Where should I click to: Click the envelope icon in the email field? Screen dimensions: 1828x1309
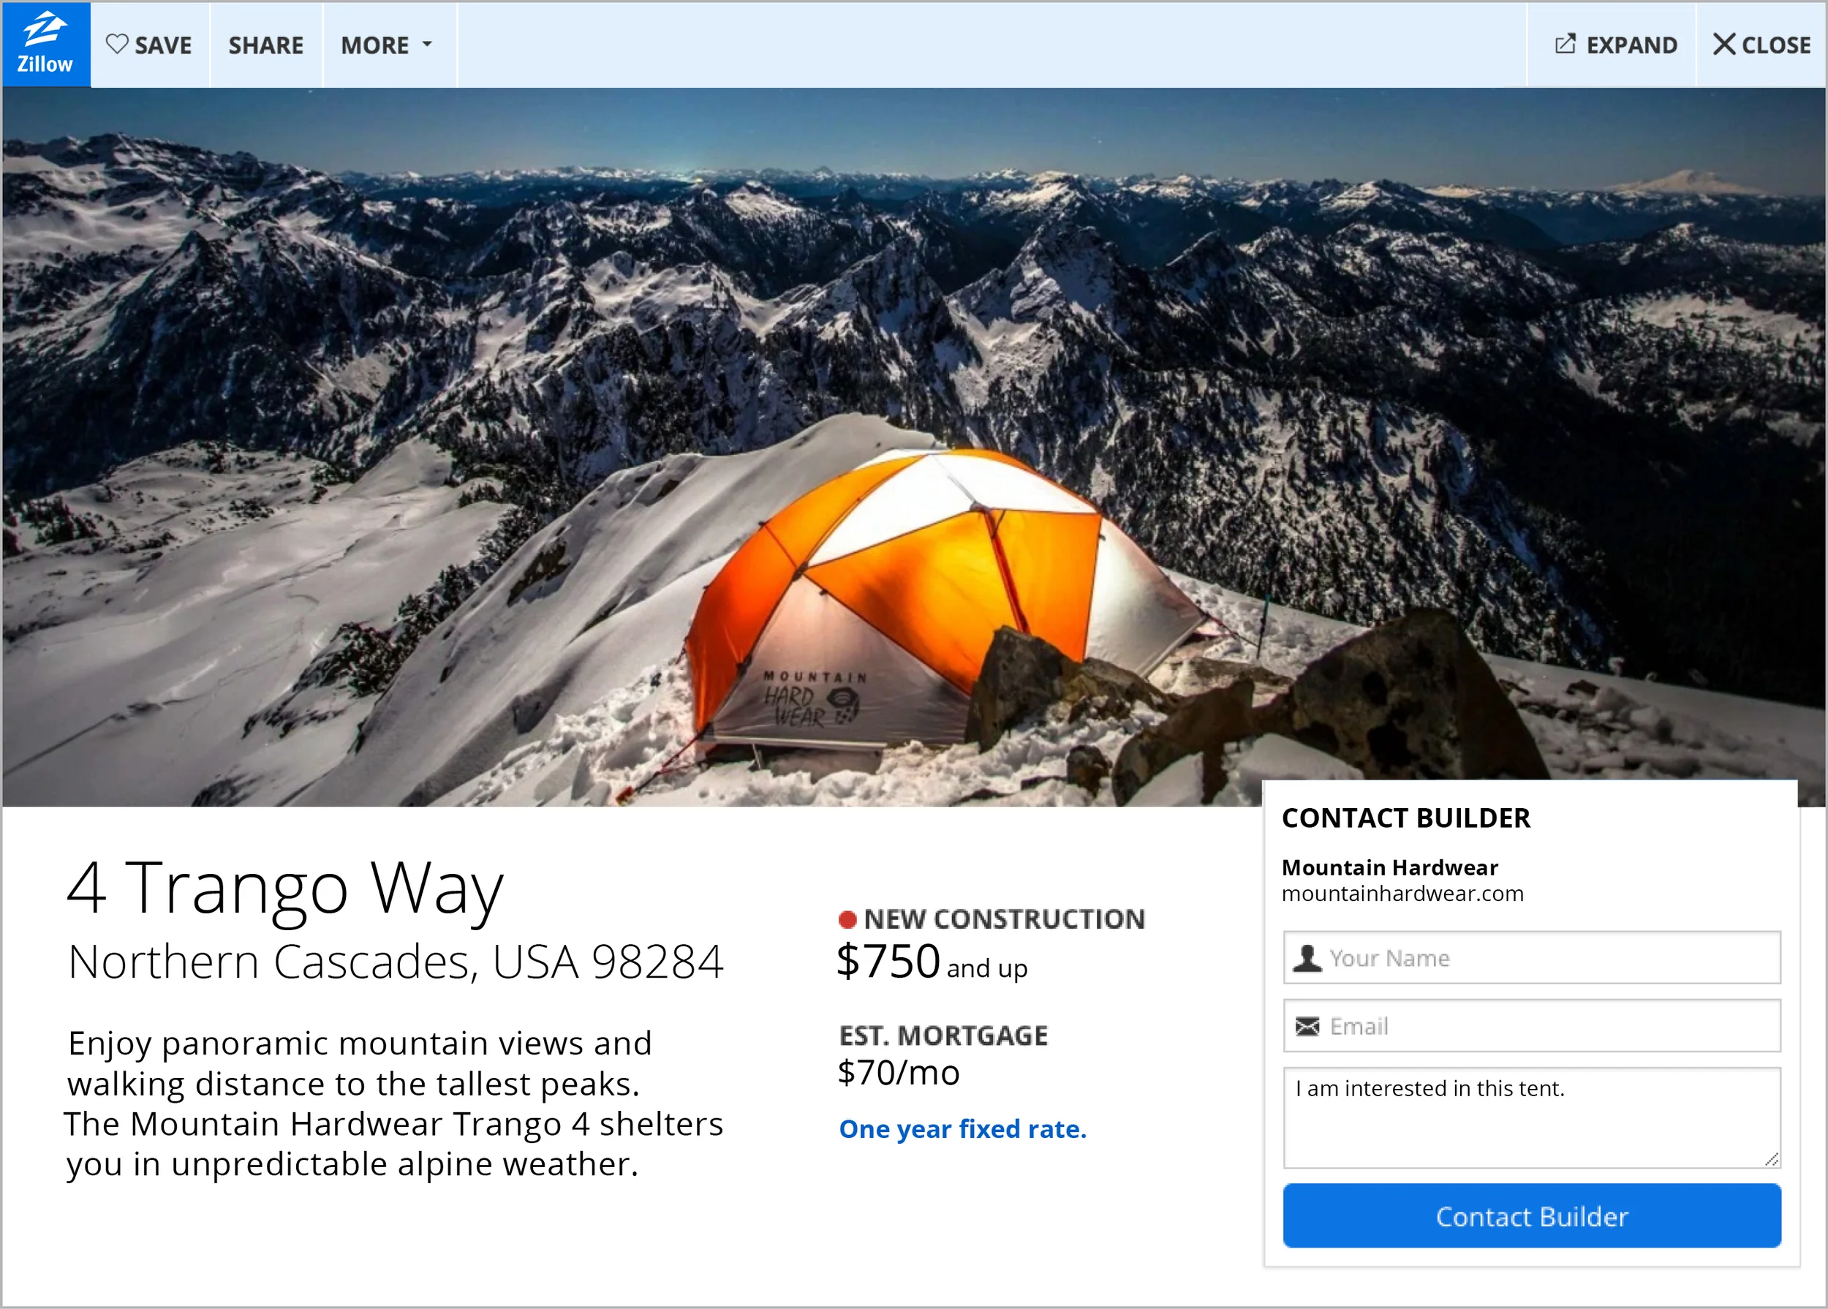(1307, 1026)
